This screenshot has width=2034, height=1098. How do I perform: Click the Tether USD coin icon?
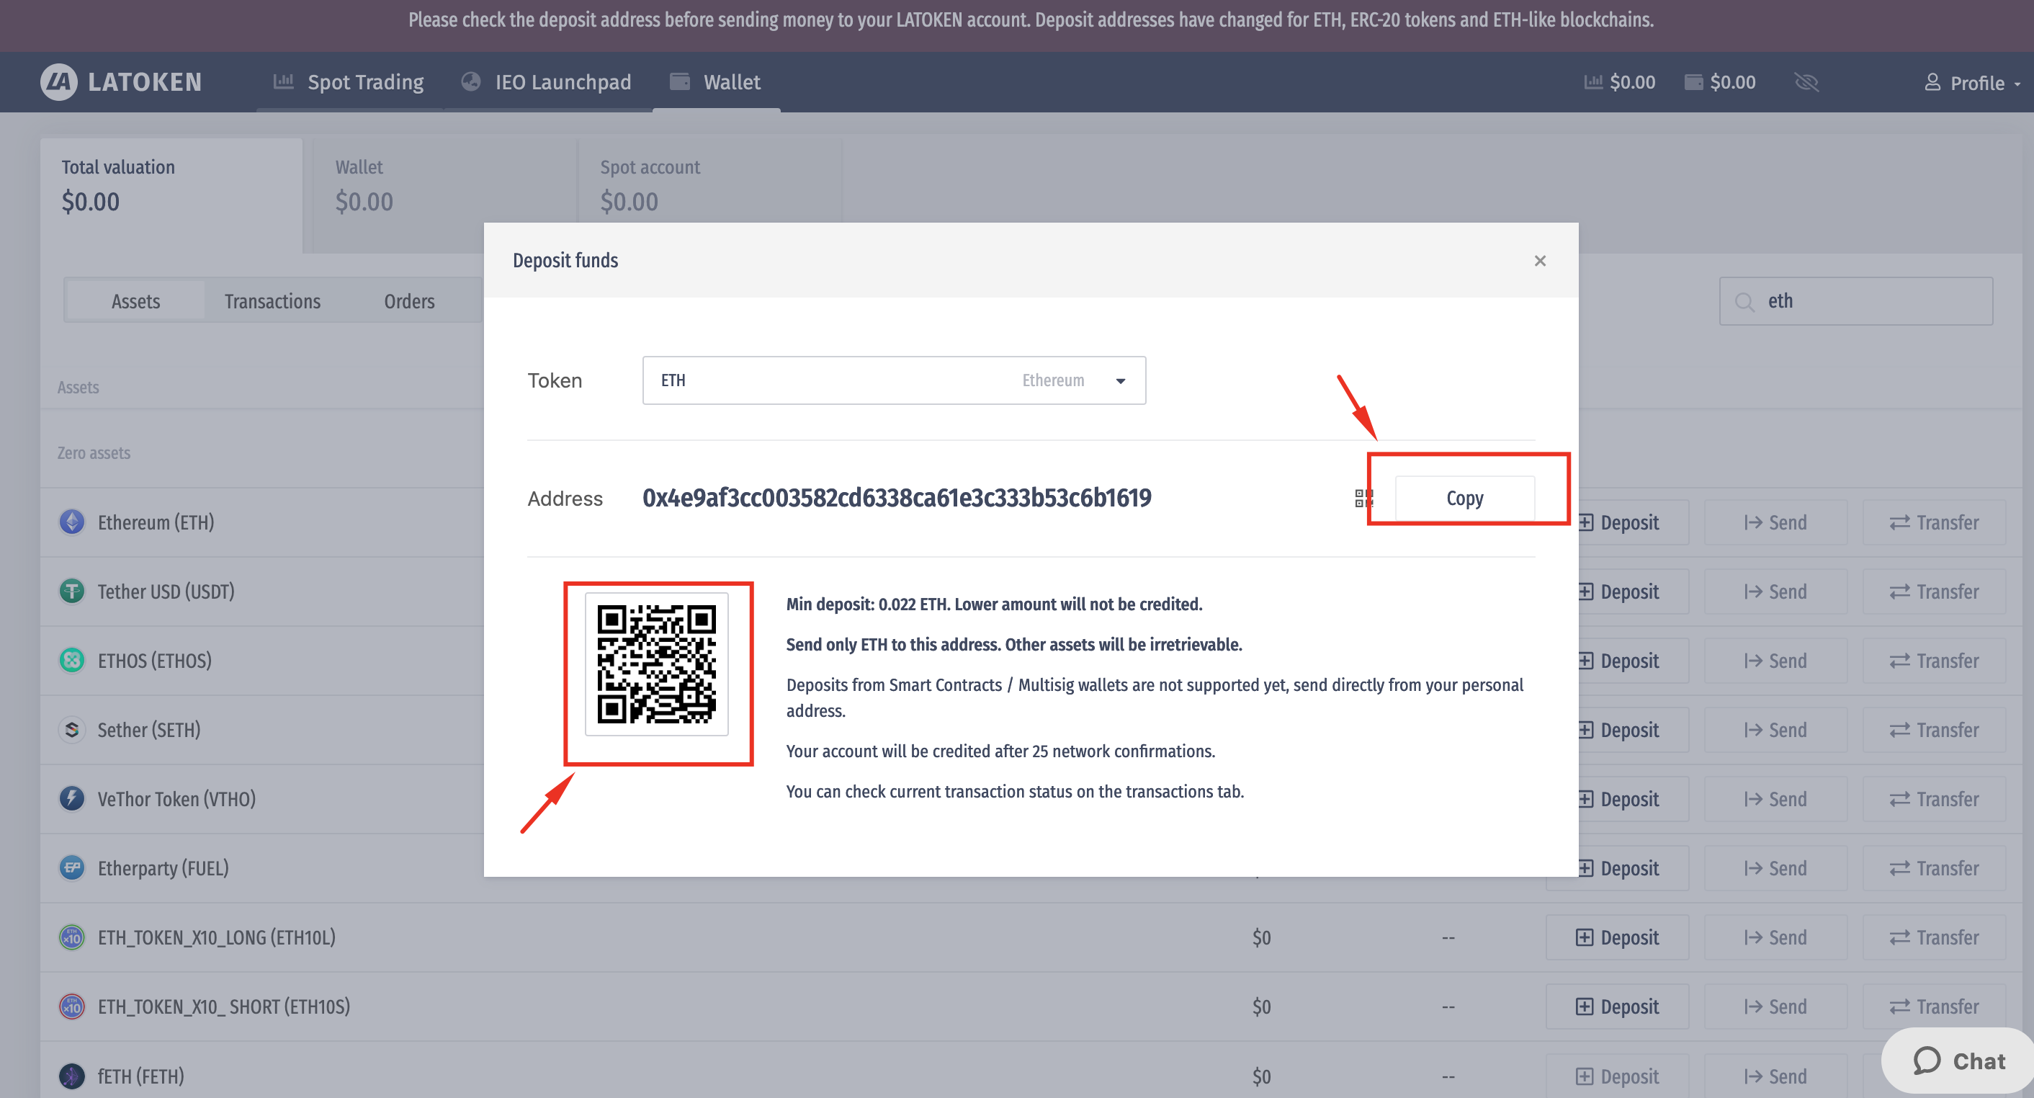(72, 592)
